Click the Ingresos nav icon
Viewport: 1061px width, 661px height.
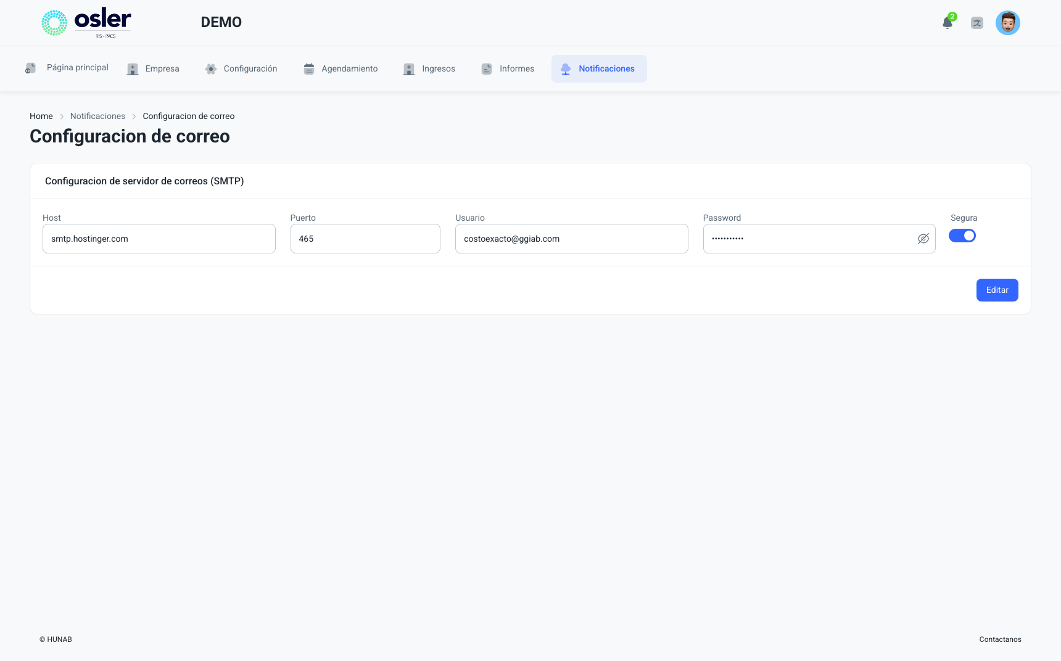tap(409, 69)
